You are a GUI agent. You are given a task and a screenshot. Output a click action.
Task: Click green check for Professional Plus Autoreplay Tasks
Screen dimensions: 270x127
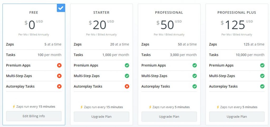click(262, 86)
